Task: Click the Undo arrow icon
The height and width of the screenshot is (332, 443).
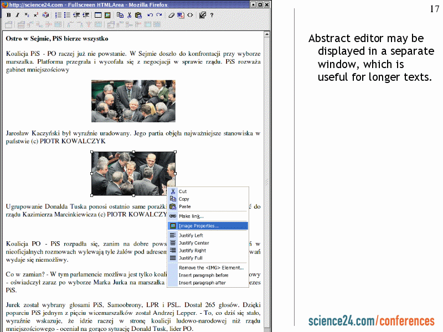Action: coord(150,15)
